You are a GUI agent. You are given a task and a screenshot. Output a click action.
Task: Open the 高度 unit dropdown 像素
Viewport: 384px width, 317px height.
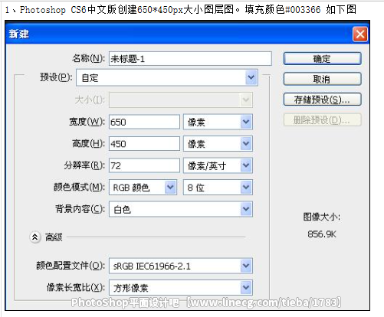[x=218, y=144]
